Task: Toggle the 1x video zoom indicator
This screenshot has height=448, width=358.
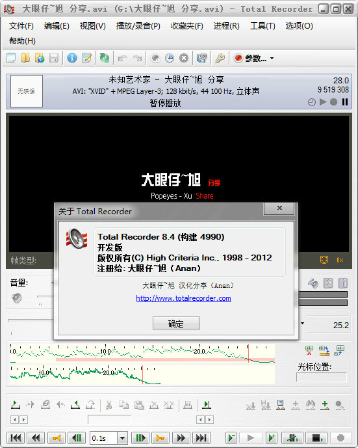Action: click(x=339, y=260)
